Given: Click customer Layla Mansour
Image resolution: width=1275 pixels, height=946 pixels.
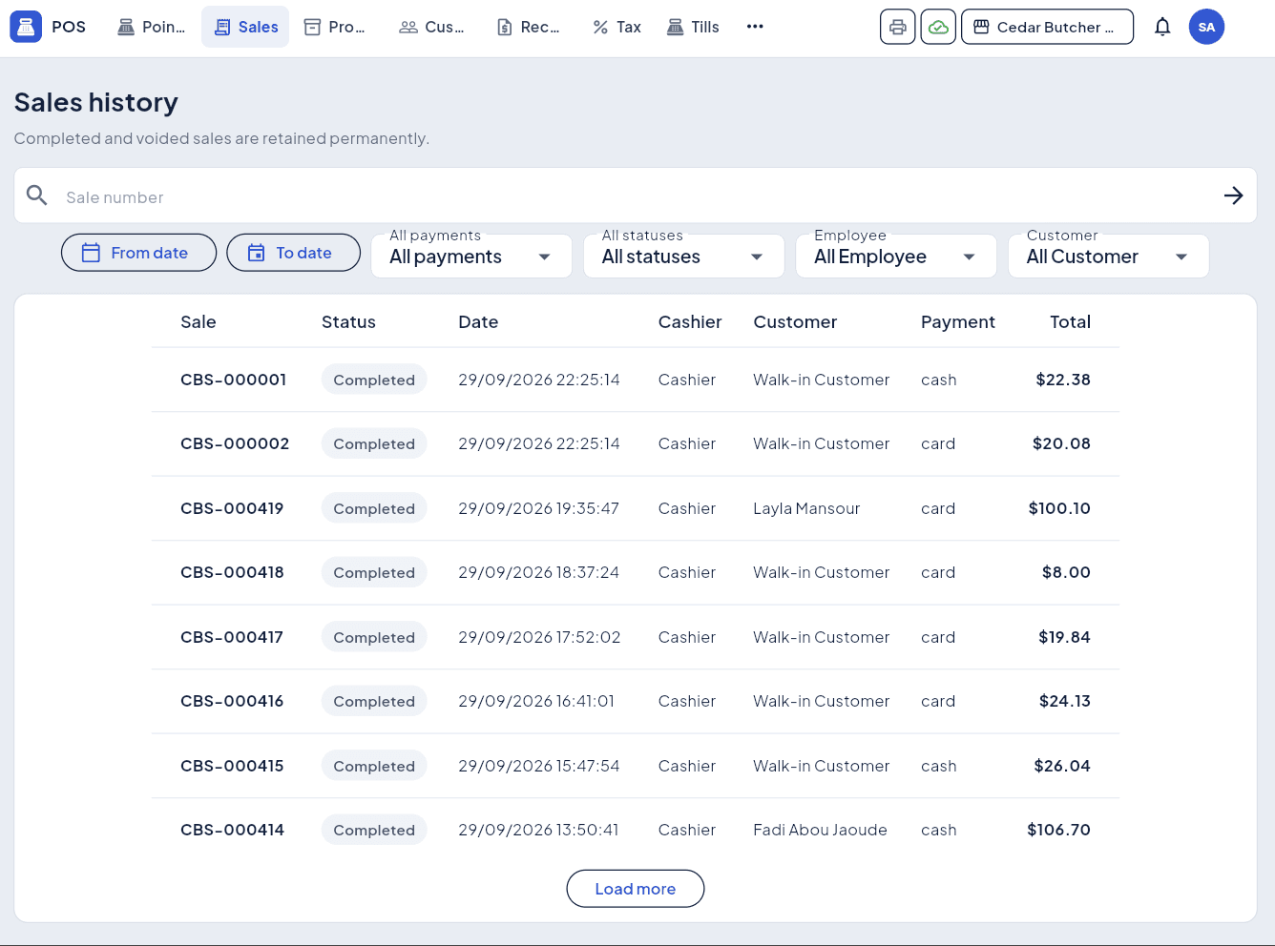Looking at the screenshot, I should (806, 508).
